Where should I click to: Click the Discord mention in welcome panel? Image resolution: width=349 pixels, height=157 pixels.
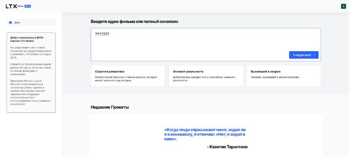[x=14, y=84]
